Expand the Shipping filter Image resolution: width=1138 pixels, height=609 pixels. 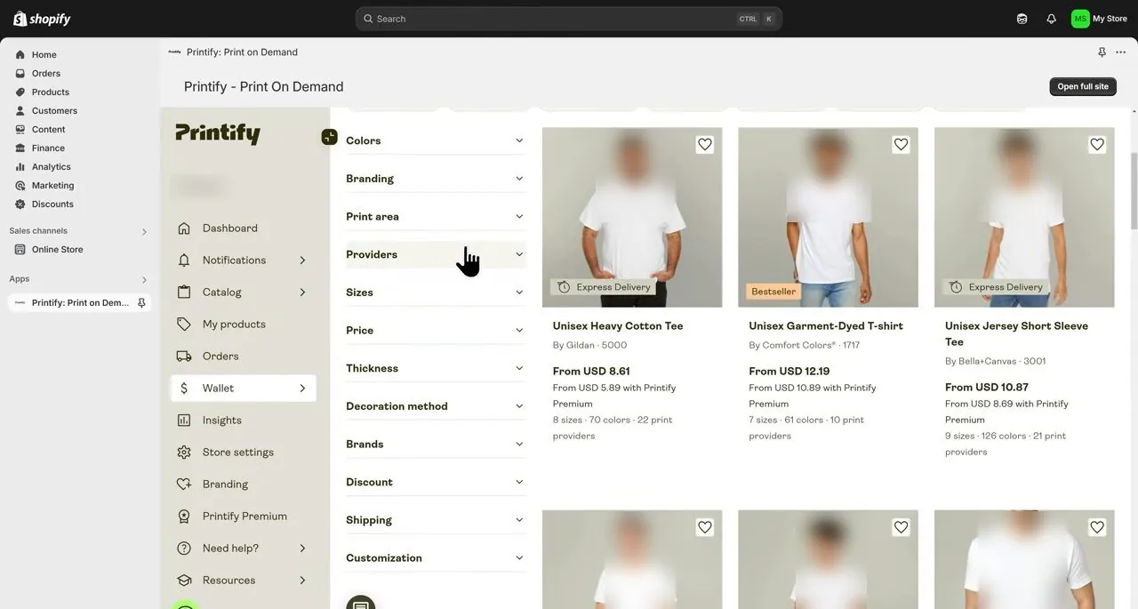436,520
